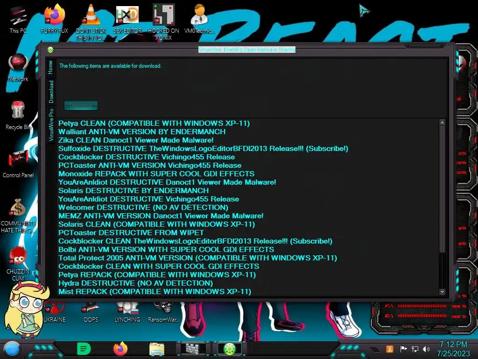Screen dimensions: 478x359
Task: Select 'Petya REPACK (COMPATIBLE WITH WINDOWS XP-11)'
Action: point(157,275)
